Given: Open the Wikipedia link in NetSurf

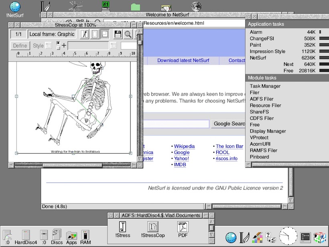Looking at the screenshot, I should tap(184, 146).
